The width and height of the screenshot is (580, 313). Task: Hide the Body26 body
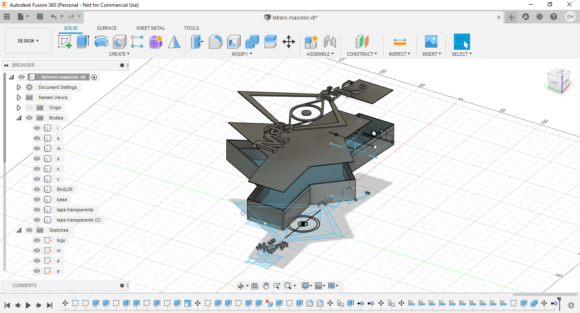tap(37, 189)
